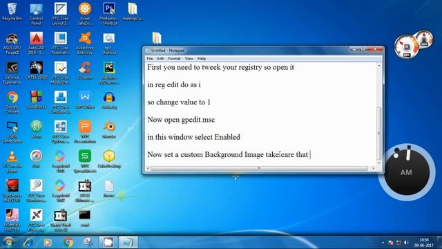This screenshot has height=249, width=442.
Task: Select the CCleaner desktop icon
Action: 84,71
